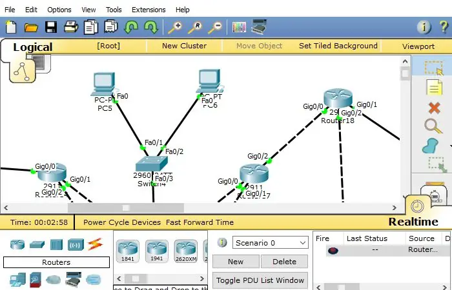Image resolution: width=452 pixels, height=290 pixels.
Task: Click the New file toolbar icon
Action: coord(11,27)
